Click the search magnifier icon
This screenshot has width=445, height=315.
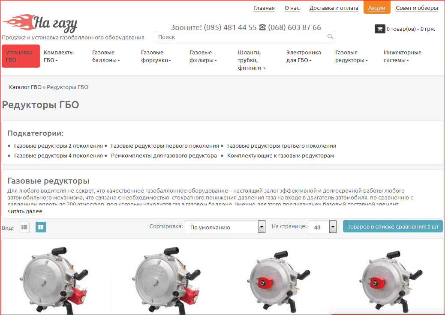coord(330,37)
